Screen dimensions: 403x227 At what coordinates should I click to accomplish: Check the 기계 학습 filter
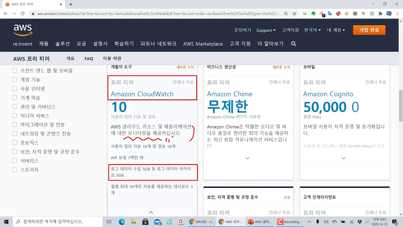point(14,98)
